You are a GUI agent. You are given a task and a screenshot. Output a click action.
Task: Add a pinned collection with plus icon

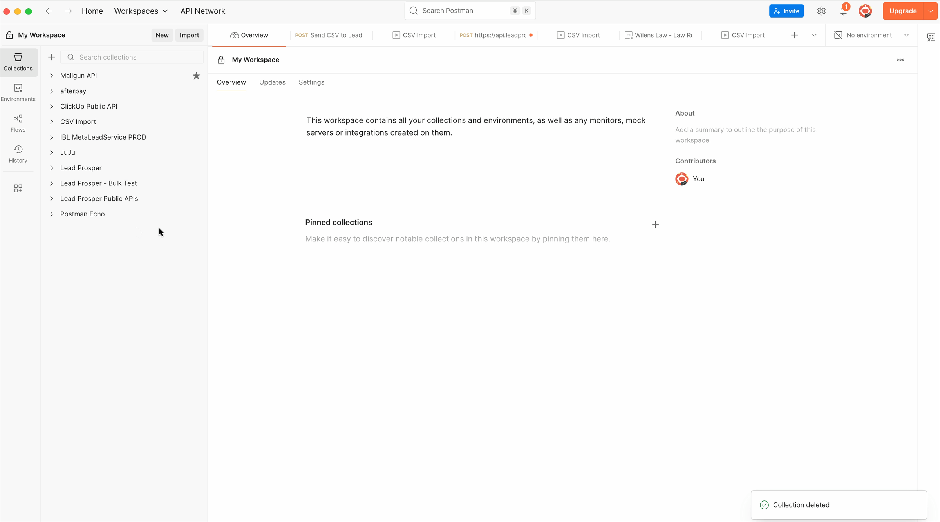pos(655,225)
